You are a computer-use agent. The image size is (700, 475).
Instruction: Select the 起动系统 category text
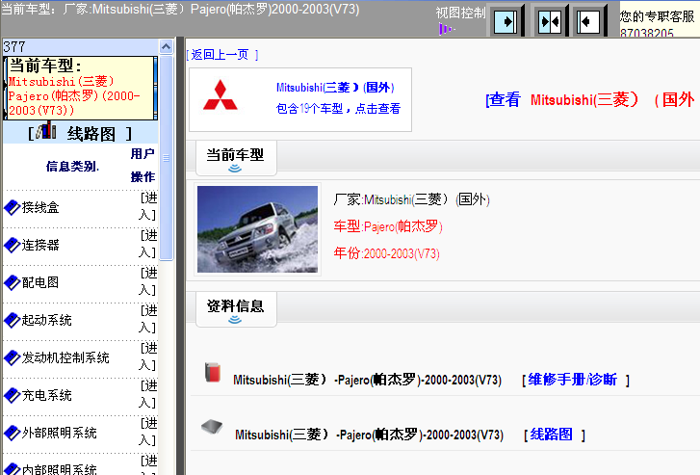(47, 320)
